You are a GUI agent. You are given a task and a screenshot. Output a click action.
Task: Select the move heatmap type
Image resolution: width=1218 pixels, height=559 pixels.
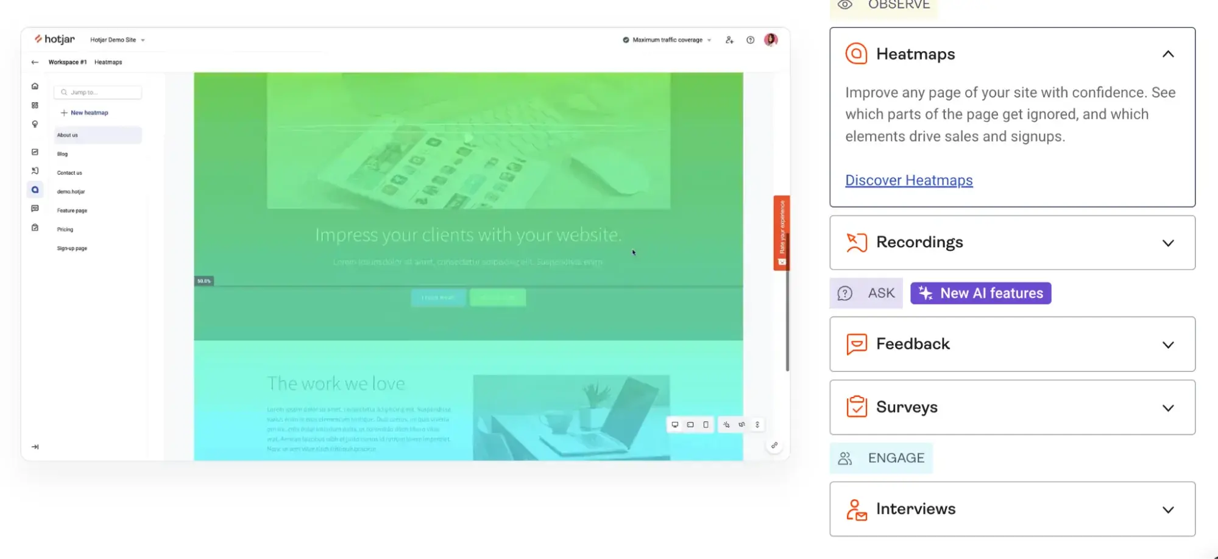point(742,425)
